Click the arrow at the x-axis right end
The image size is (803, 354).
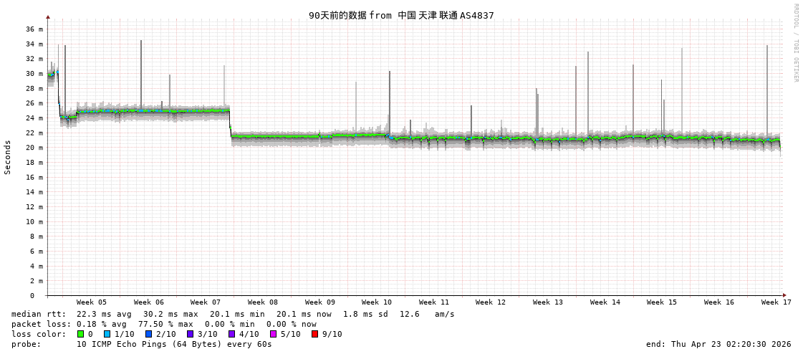(x=784, y=295)
